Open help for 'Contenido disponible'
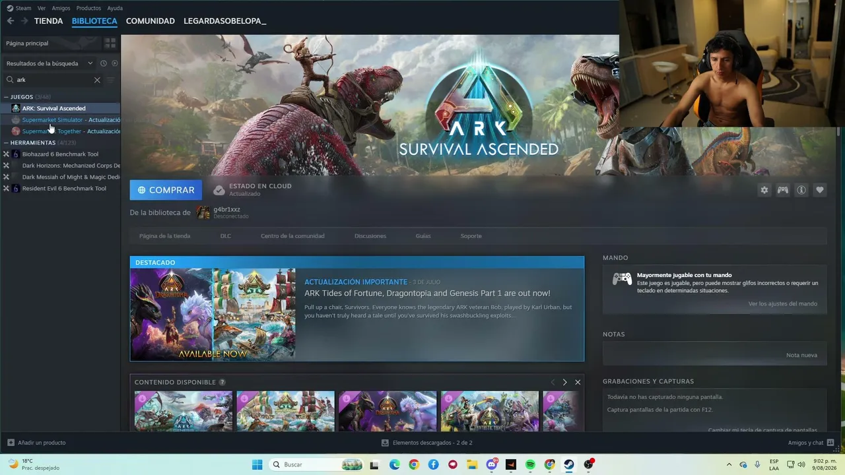Screen dimensions: 845x475 pyautogui.click(x=222, y=383)
